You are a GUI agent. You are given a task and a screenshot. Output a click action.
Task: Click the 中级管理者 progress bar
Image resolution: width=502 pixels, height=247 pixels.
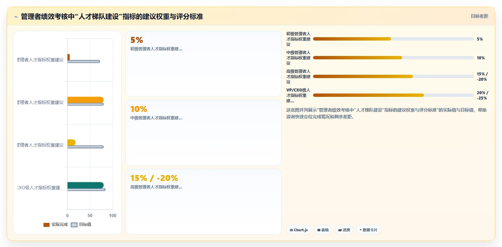[393, 58]
